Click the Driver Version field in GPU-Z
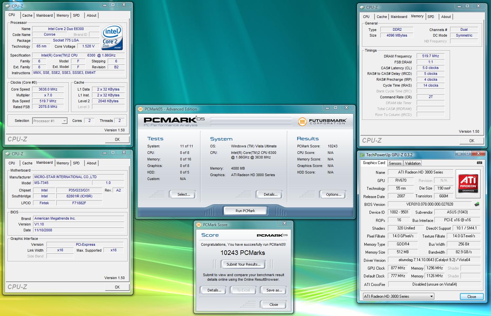 434,260
